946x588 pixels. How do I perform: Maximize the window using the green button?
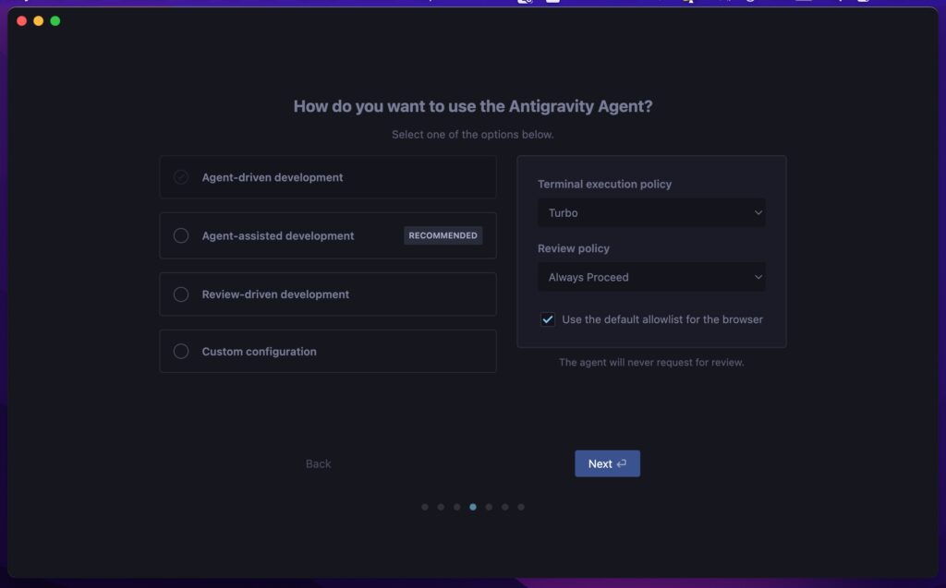[x=55, y=21]
